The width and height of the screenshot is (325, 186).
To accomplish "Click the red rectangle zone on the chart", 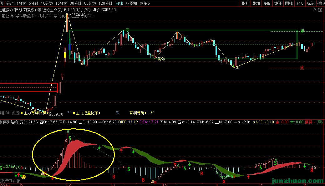I will tap(29, 88).
